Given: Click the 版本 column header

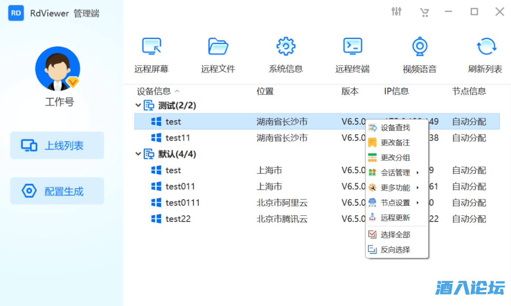Looking at the screenshot, I should tap(350, 91).
